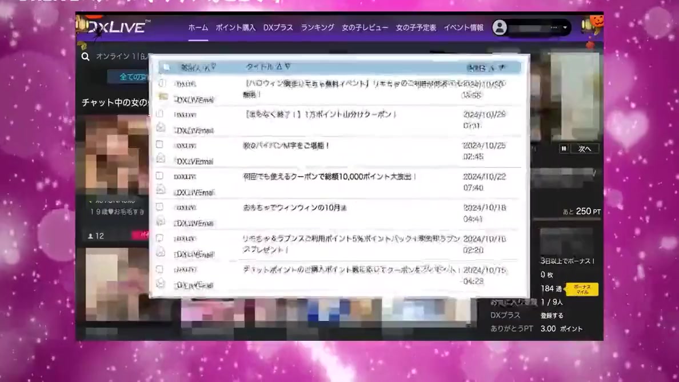Sort mail by sender column header
The height and width of the screenshot is (382, 679).
pos(198,67)
